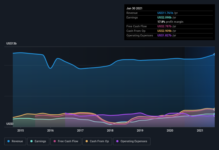Click the 17.8% profit margin text
The image size is (219, 150).
click(170, 22)
